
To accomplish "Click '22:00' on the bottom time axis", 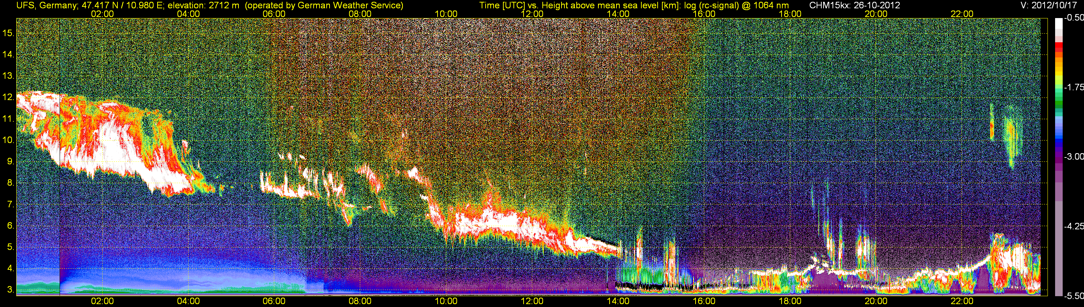I will click(962, 301).
